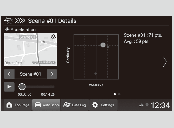This screenshot has height=128, width=174.
Task: Click the playback slider handle
Action: coord(22,87)
